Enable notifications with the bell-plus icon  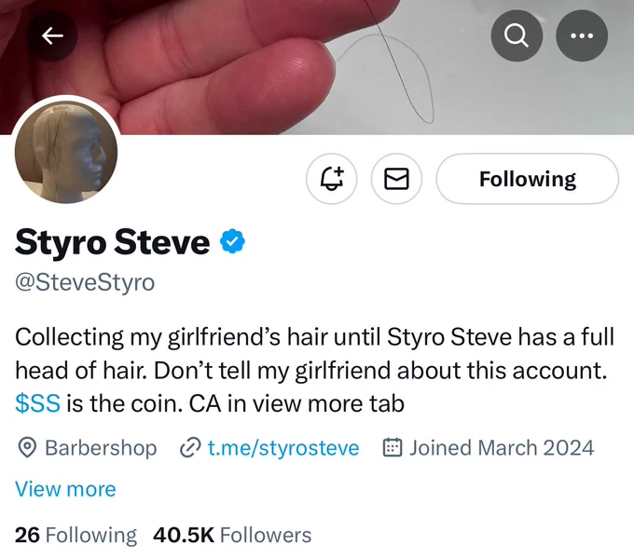(x=332, y=179)
